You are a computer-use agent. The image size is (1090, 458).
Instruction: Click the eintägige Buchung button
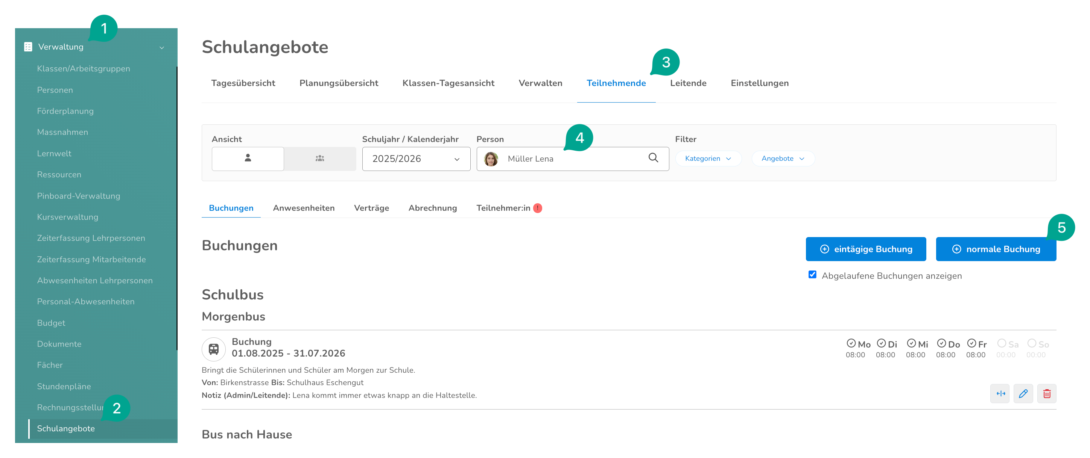click(x=866, y=249)
